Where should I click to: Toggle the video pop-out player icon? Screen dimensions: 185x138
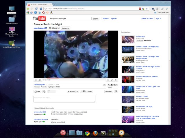108,80
